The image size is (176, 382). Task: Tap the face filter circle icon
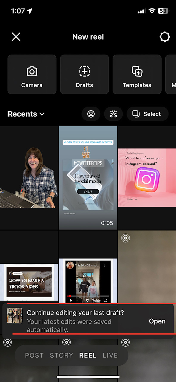(91, 114)
